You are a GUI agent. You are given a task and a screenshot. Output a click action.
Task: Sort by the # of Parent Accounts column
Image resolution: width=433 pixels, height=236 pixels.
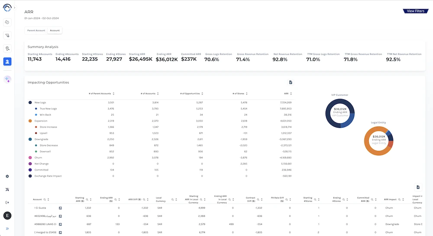pyautogui.click(x=114, y=94)
